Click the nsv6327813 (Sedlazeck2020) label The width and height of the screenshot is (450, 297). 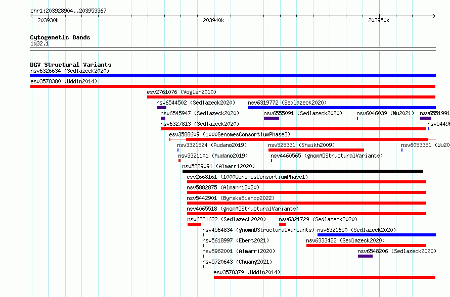click(200, 124)
